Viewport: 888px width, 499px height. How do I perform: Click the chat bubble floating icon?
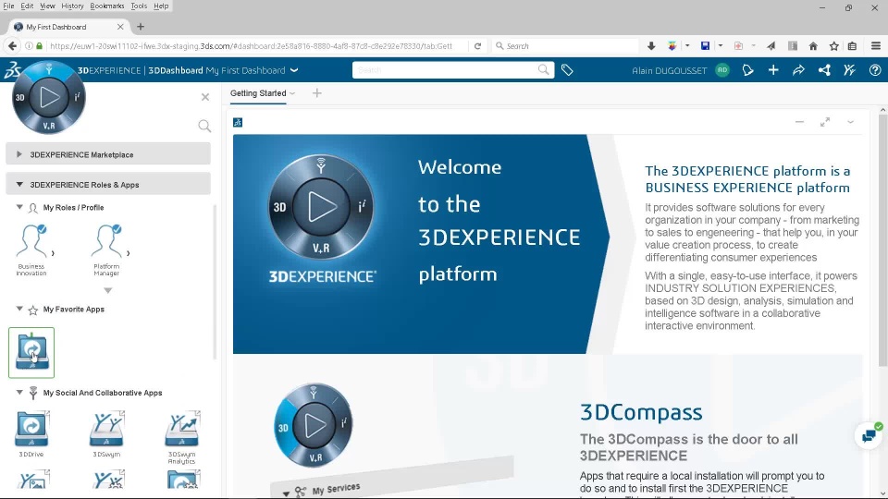click(869, 435)
